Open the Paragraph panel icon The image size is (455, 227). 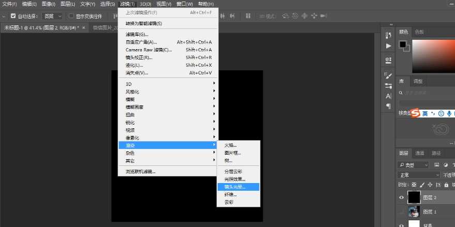pos(388,107)
